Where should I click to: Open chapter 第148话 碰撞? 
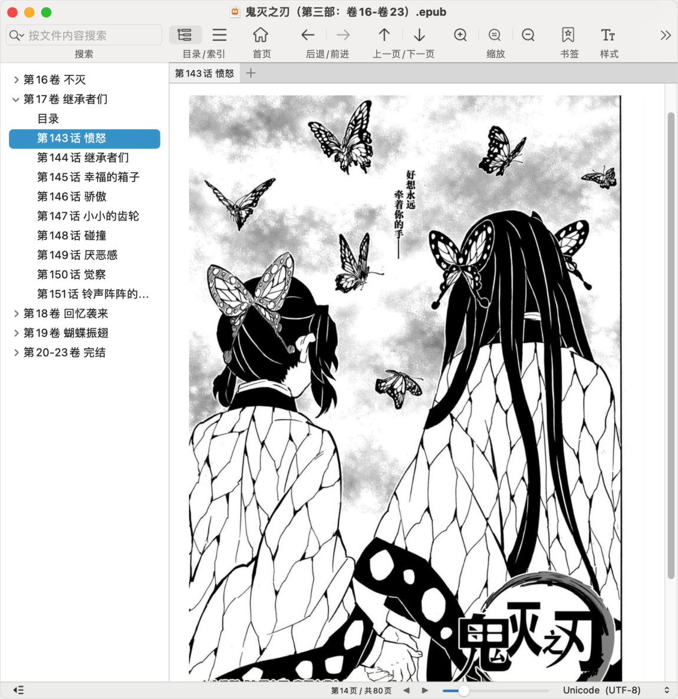pos(72,235)
